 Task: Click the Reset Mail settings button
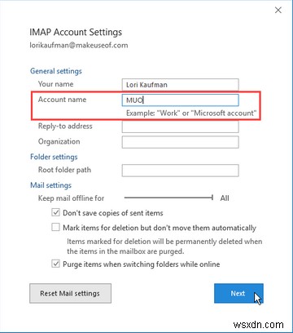click(70, 293)
